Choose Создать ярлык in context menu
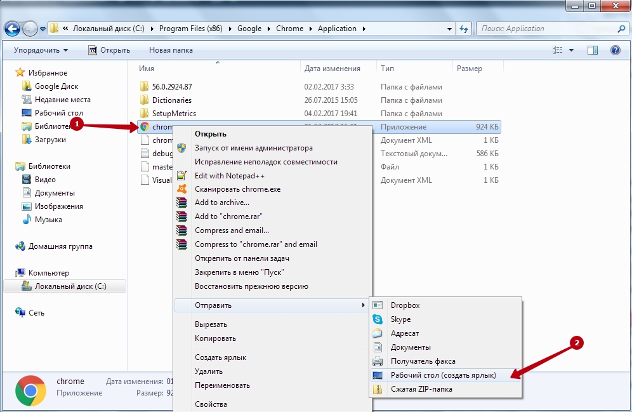Viewport: 632px width, 412px height. 273,357
